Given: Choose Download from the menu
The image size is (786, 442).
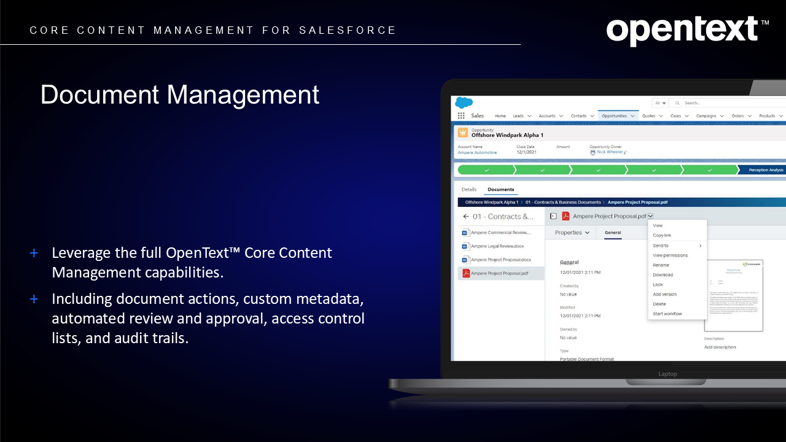Looking at the screenshot, I should tap(677, 275).
